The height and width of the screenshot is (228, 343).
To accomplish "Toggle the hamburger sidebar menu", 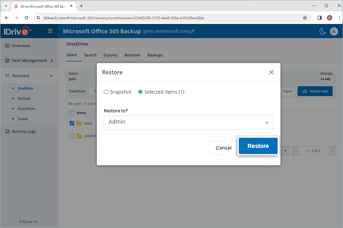I will tap(50, 31).
